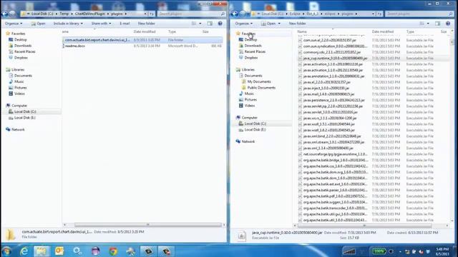Image resolution: width=458 pixels, height=257 pixels.
Task: Click Open in right window toolbar
Action: pos(268,24)
